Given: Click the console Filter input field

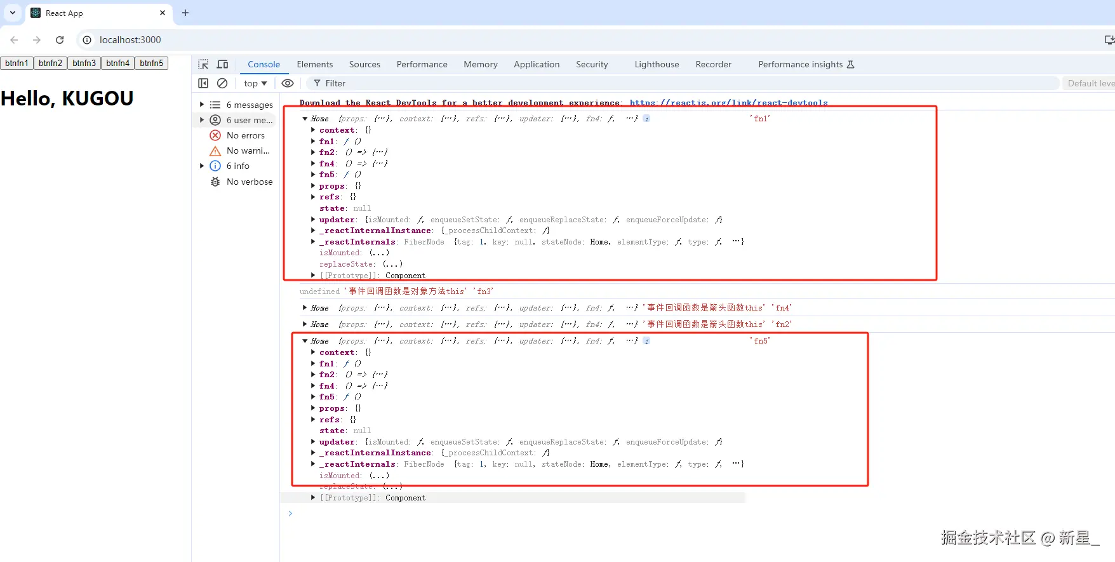Looking at the screenshot, I should pyautogui.click(x=683, y=83).
